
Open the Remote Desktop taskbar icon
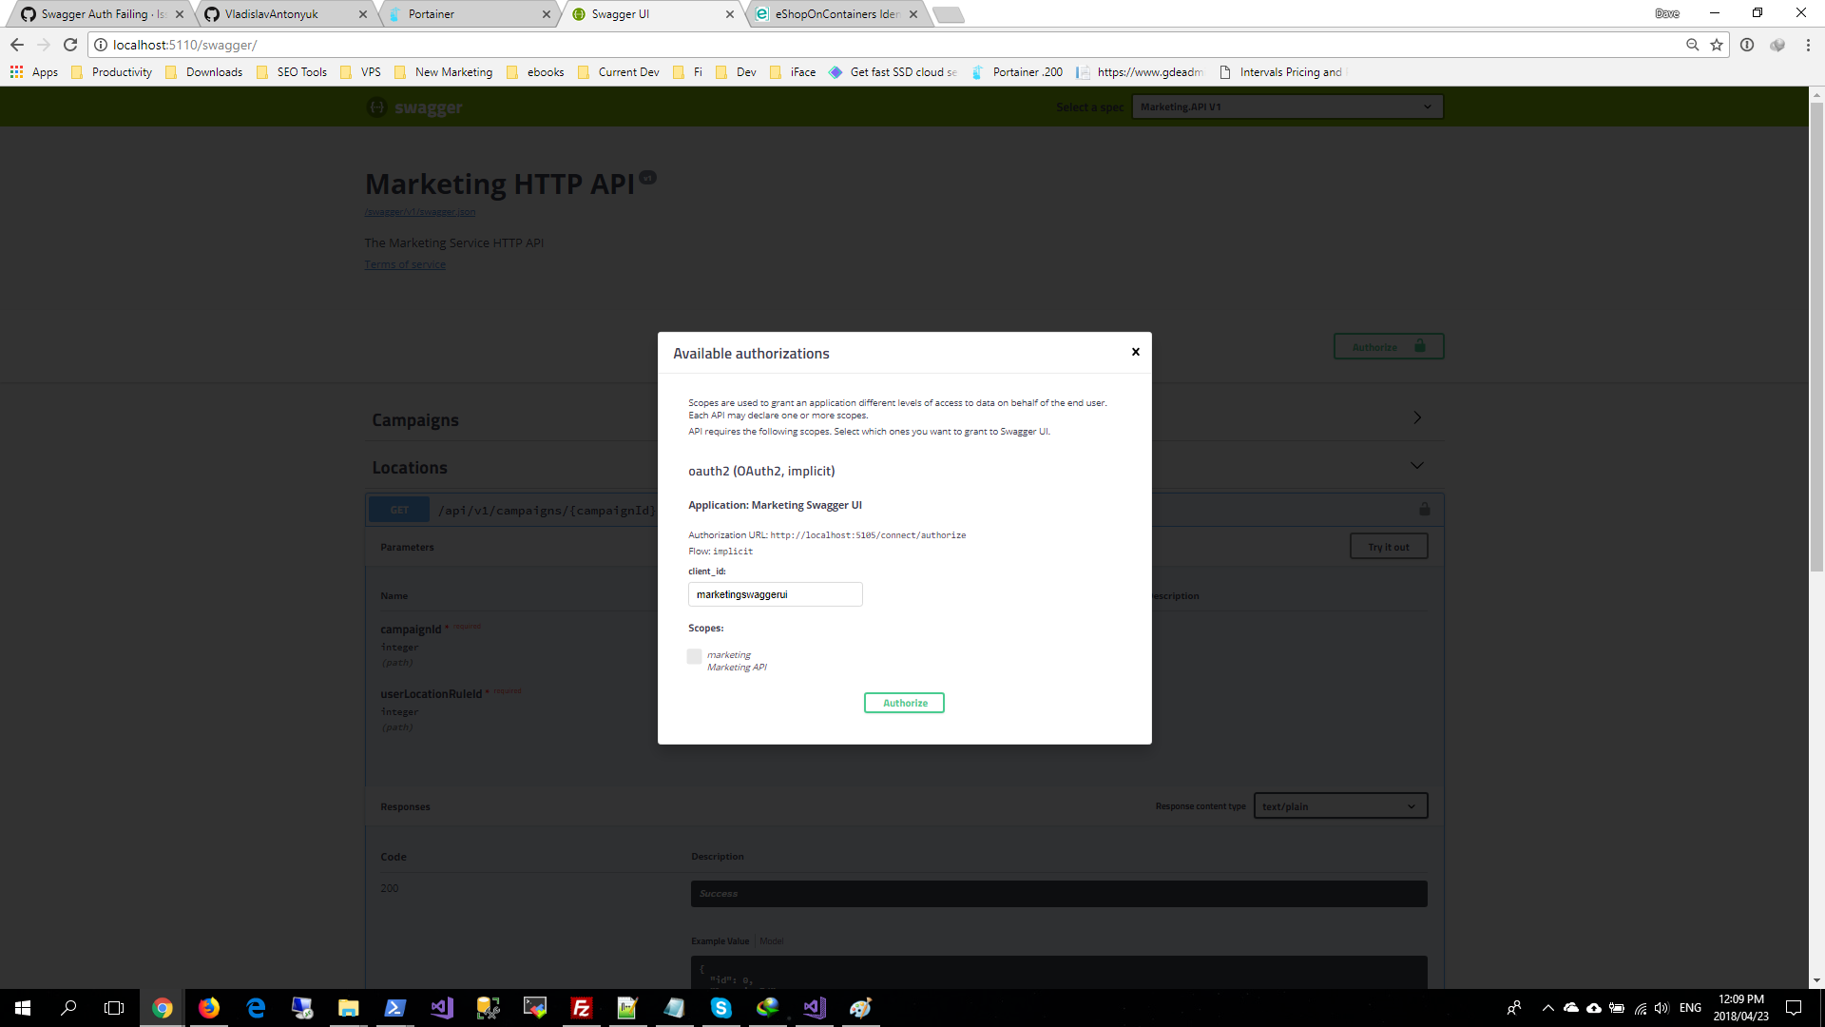pyautogui.click(x=302, y=1008)
